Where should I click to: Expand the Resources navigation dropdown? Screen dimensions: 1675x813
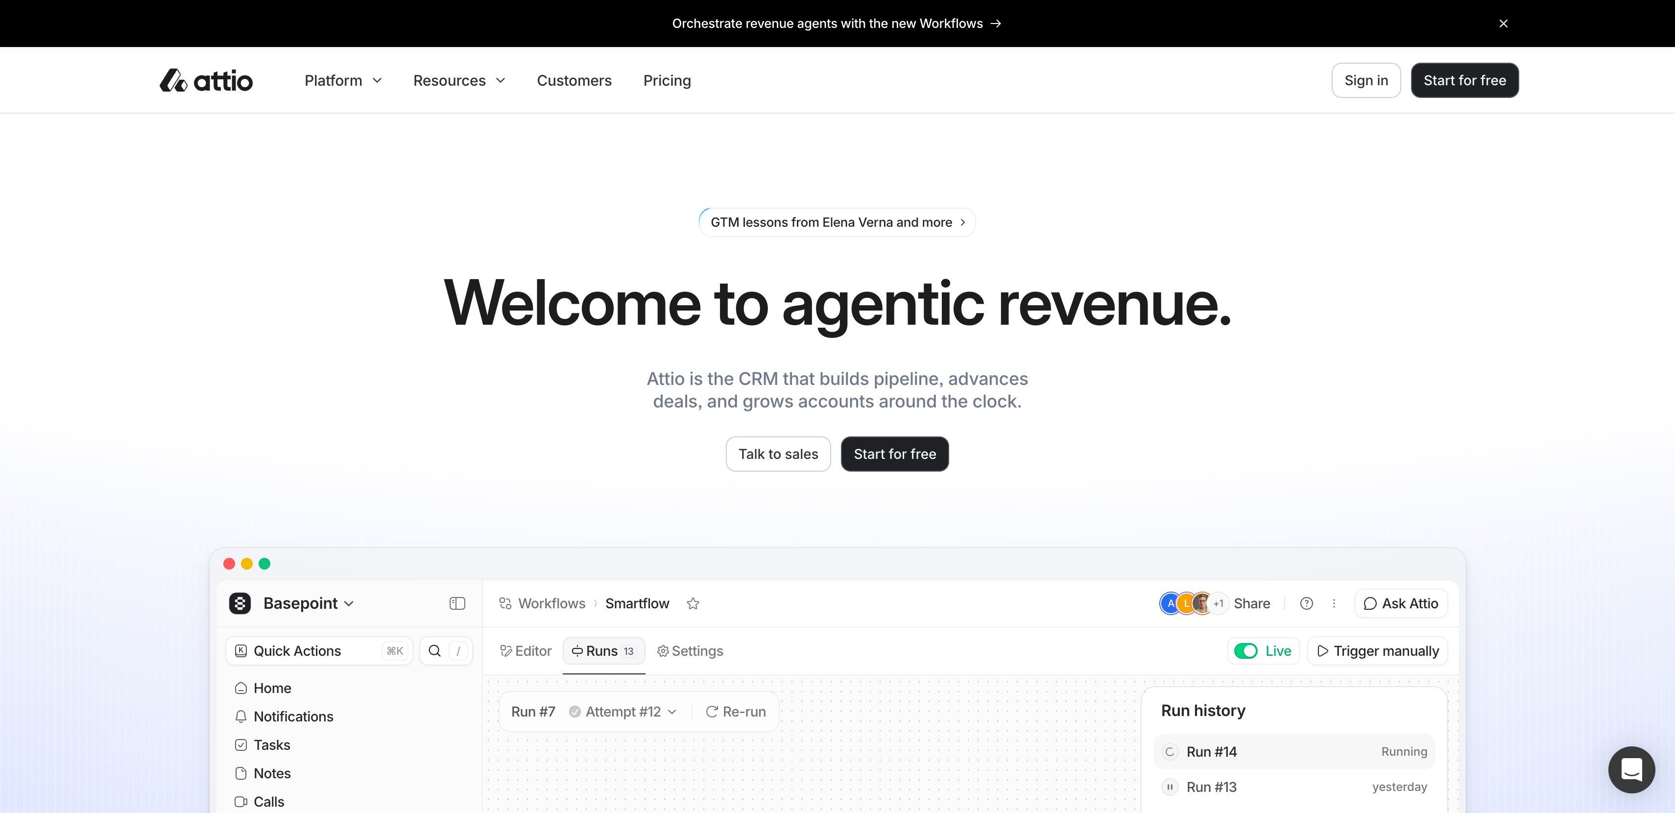(459, 81)
